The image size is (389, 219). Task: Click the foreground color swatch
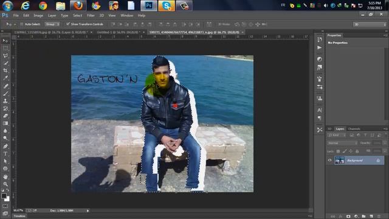(4, 196)
